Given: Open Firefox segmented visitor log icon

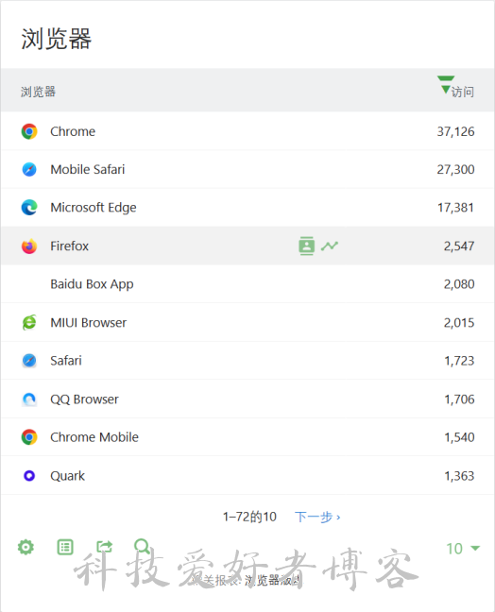Looking at the screenshot, I should click(x=306, y=246).
